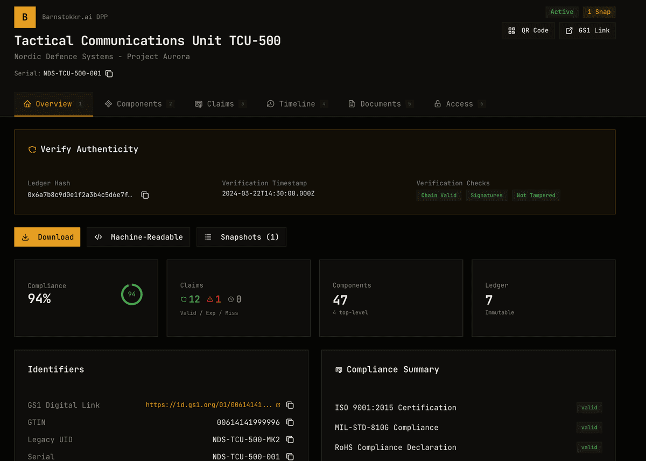Image resolution: width=646 pixels, height=461 pixels.
Task: Follow the GS1 Digital Link URL
Action: (212, 405)
